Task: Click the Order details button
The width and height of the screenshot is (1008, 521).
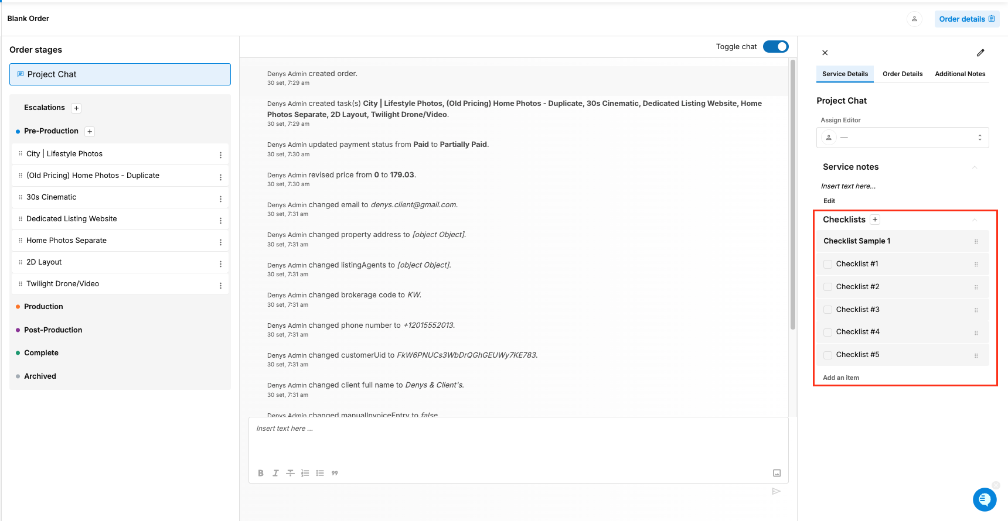Action: tap(967, 19)
